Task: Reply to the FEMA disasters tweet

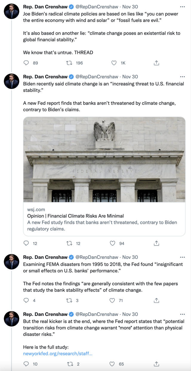Action: (26, 300)
